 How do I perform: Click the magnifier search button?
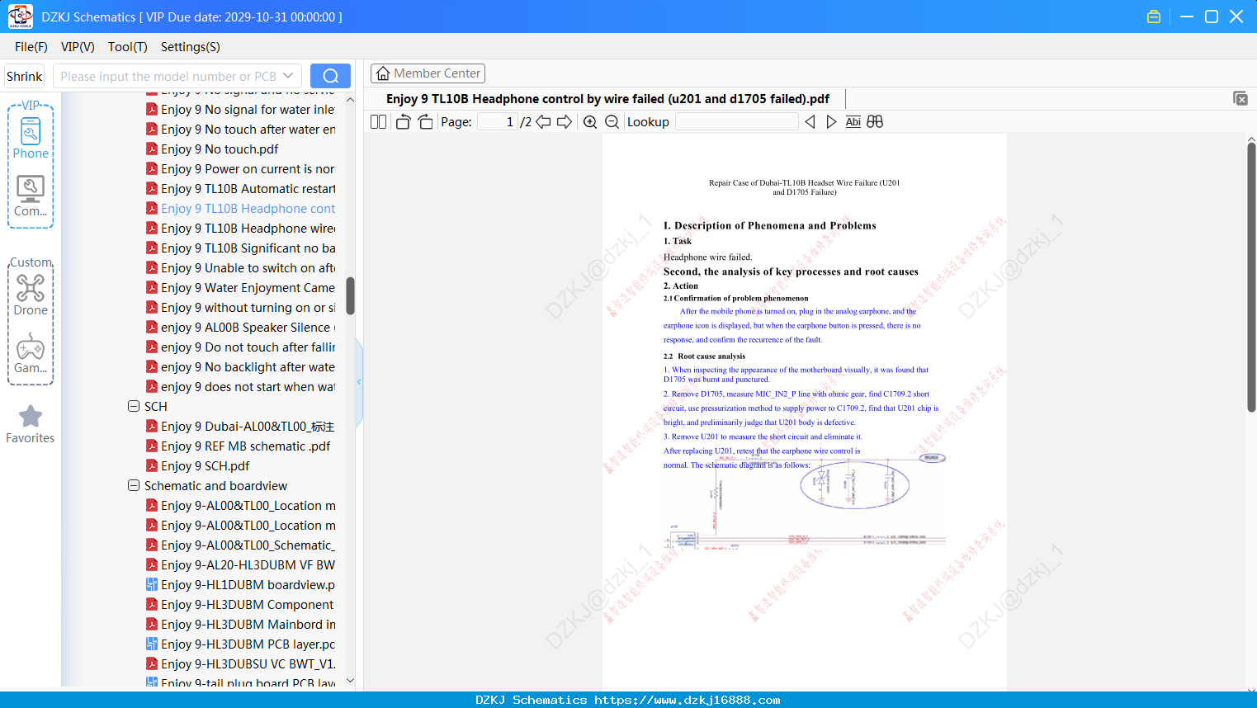pyautogui.click(x=330, y=76)
